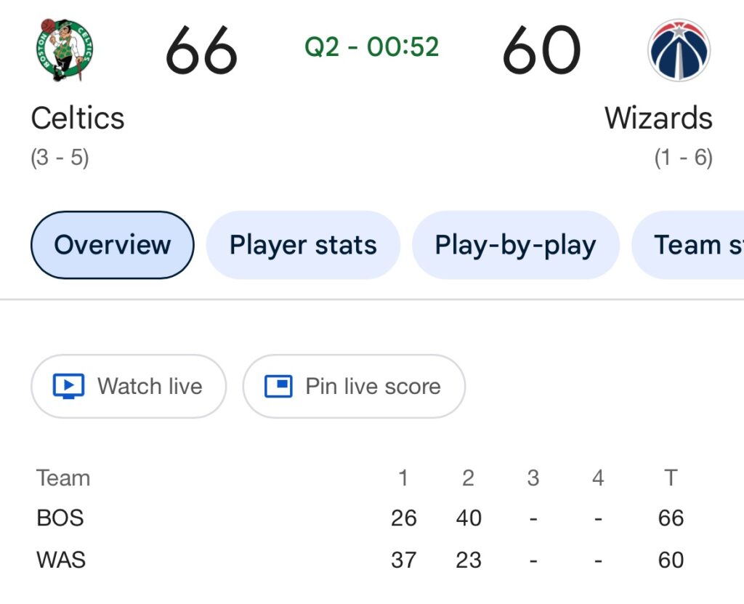Click the Celtics (3 - 5) record
Screen dimensions: 744x604
coord(60,158)
